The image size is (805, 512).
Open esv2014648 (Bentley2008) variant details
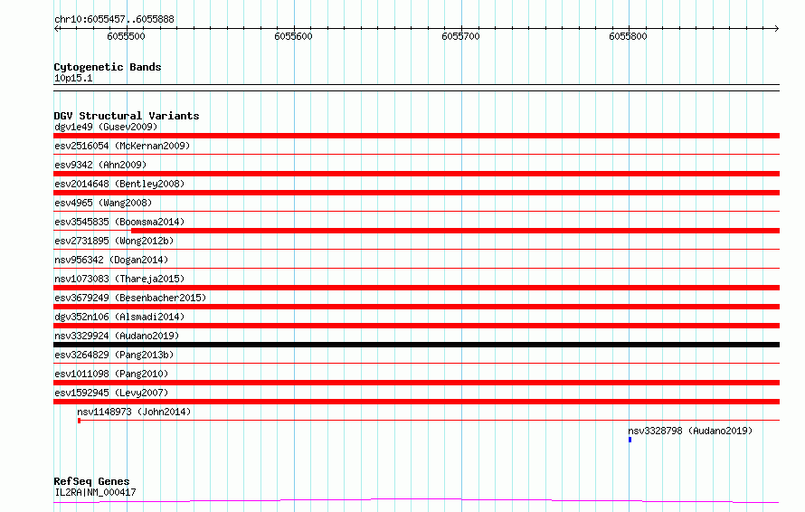pos(119,184)
